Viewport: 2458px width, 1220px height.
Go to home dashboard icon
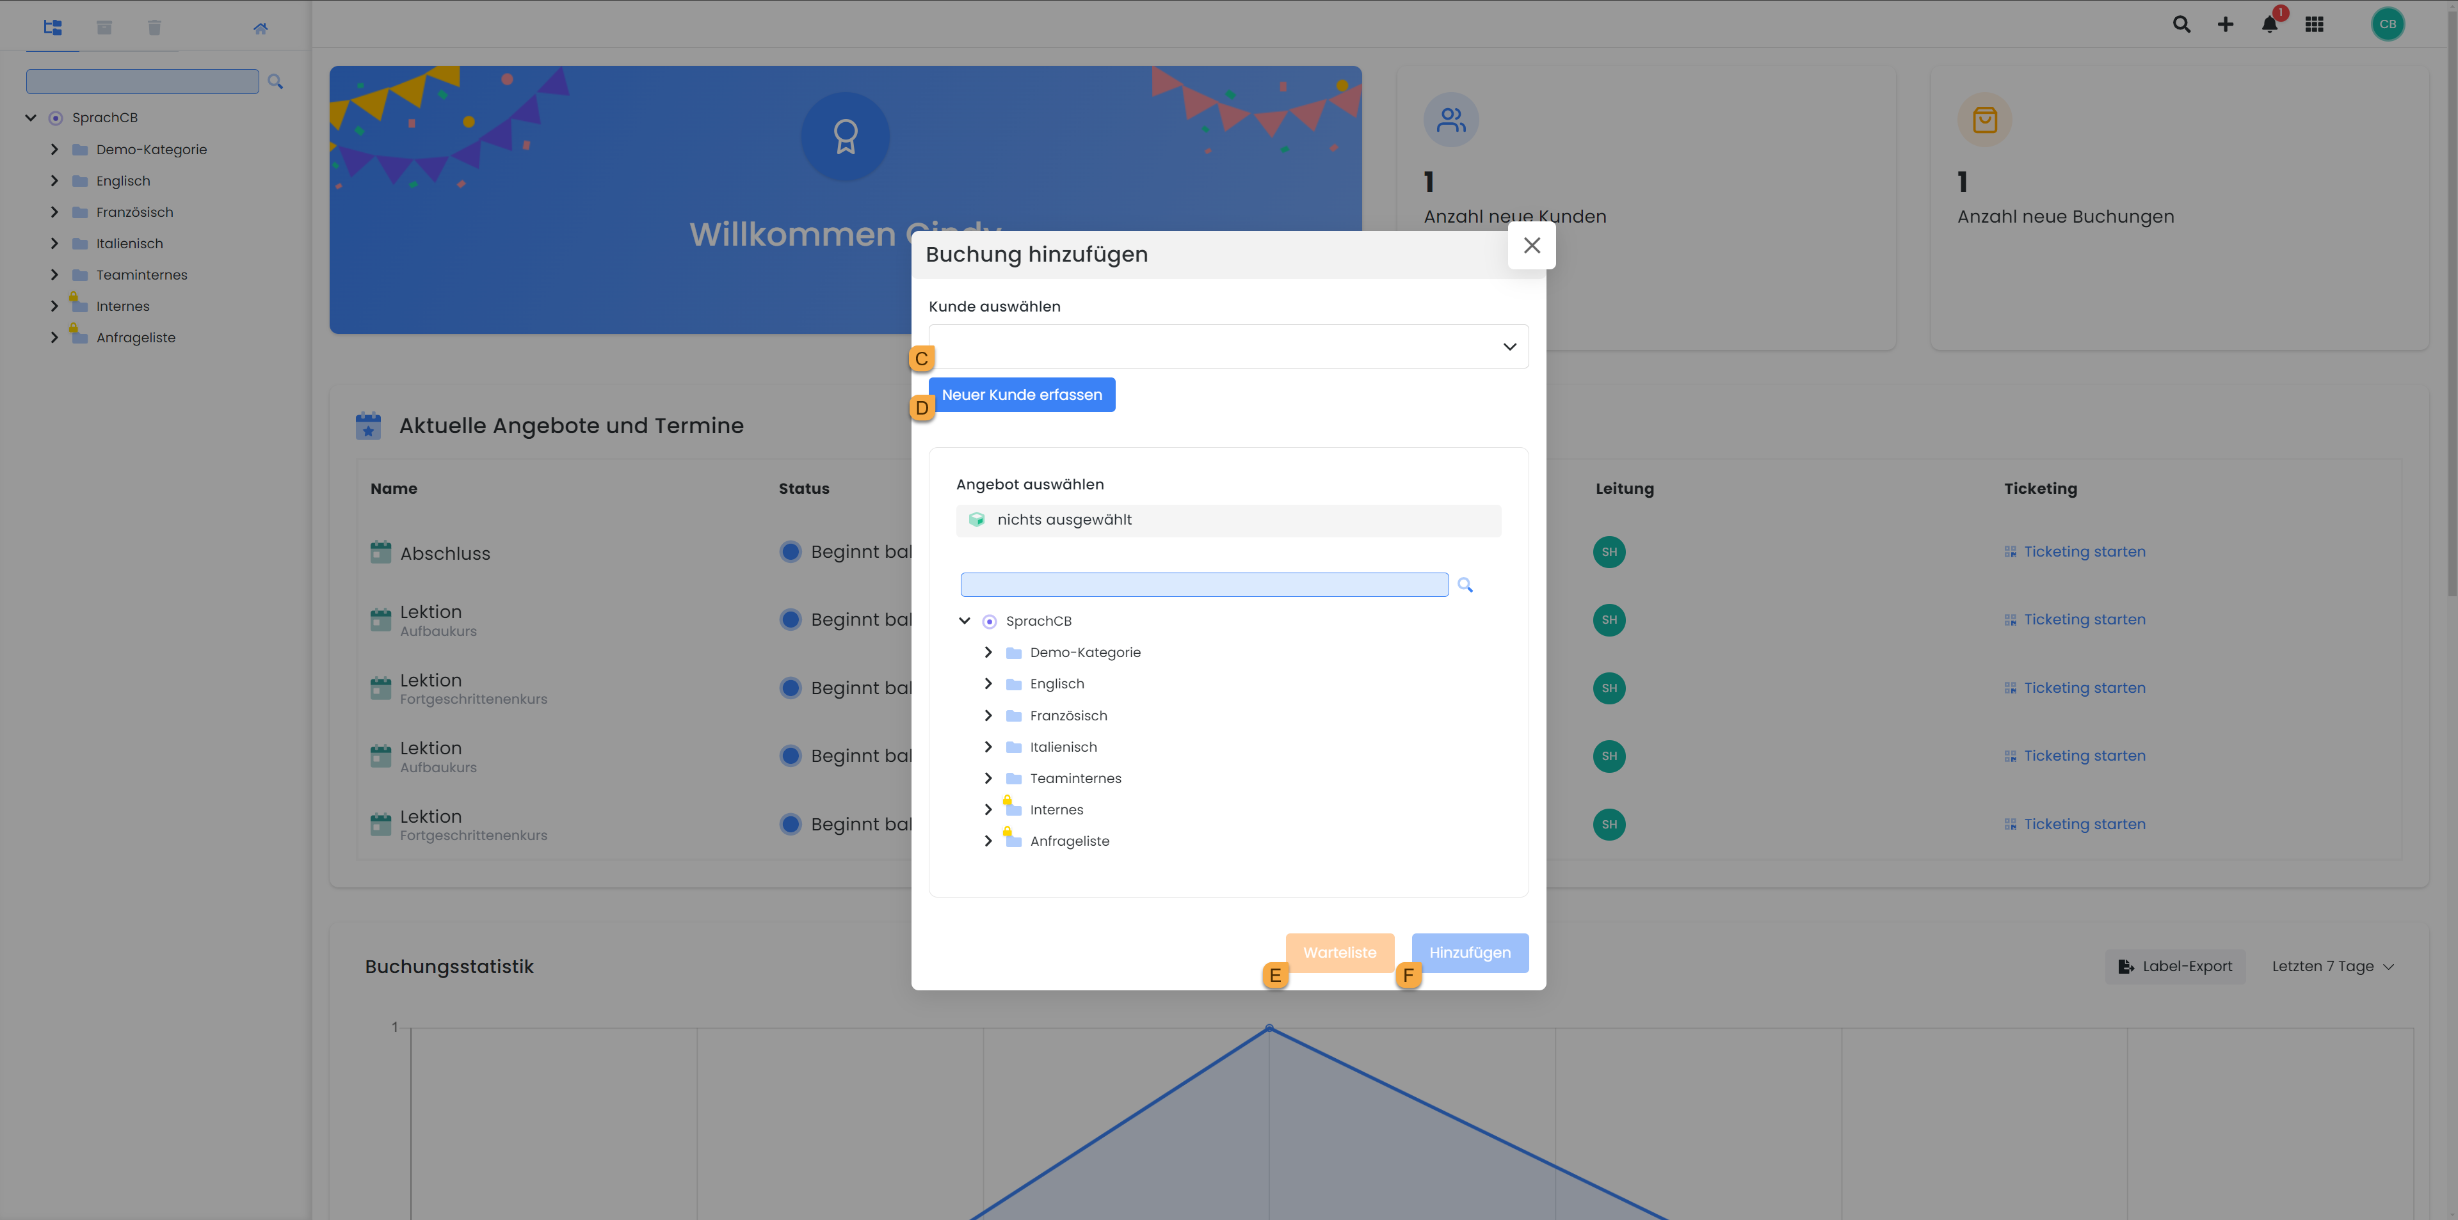pos(261,28)
